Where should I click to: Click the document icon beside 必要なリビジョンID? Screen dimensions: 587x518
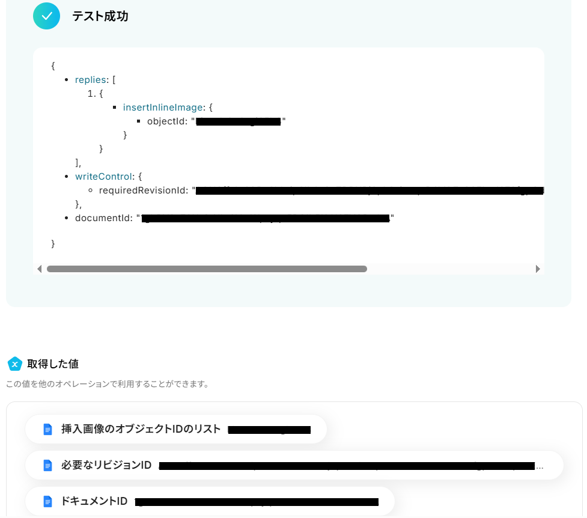[x=47, y=465]
